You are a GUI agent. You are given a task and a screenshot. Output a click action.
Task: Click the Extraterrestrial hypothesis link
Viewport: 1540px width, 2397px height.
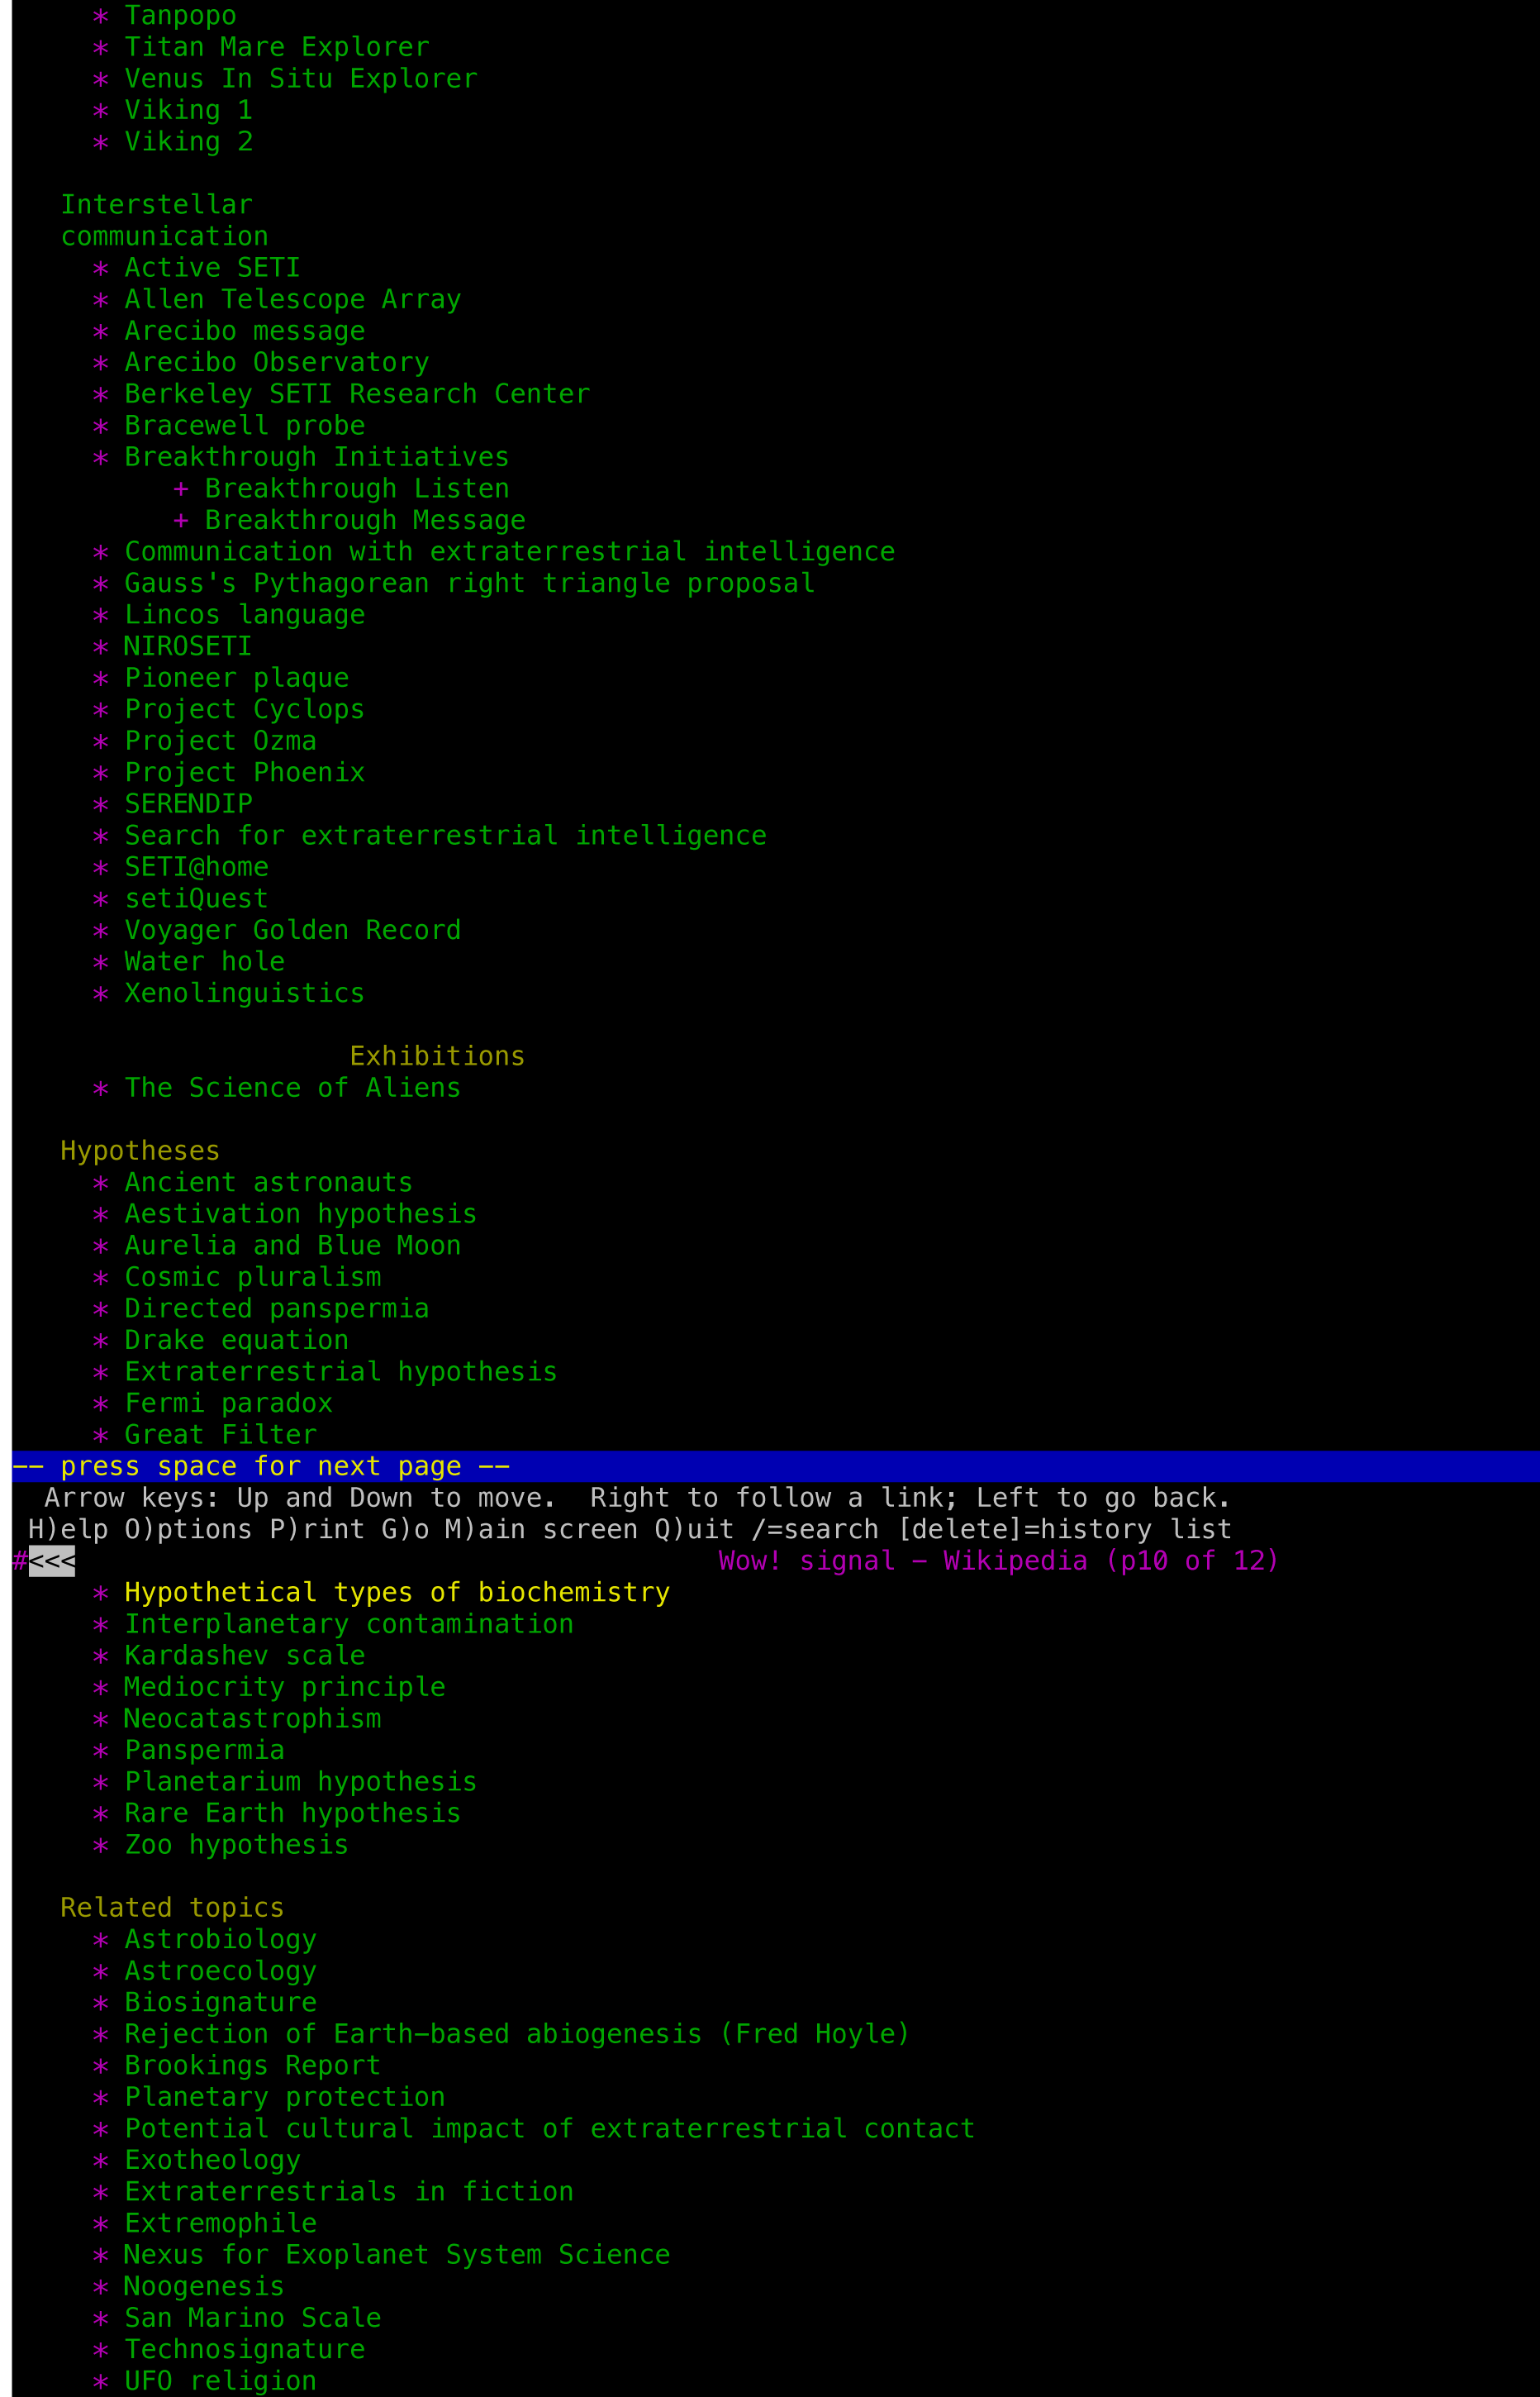click(341, 1370)
